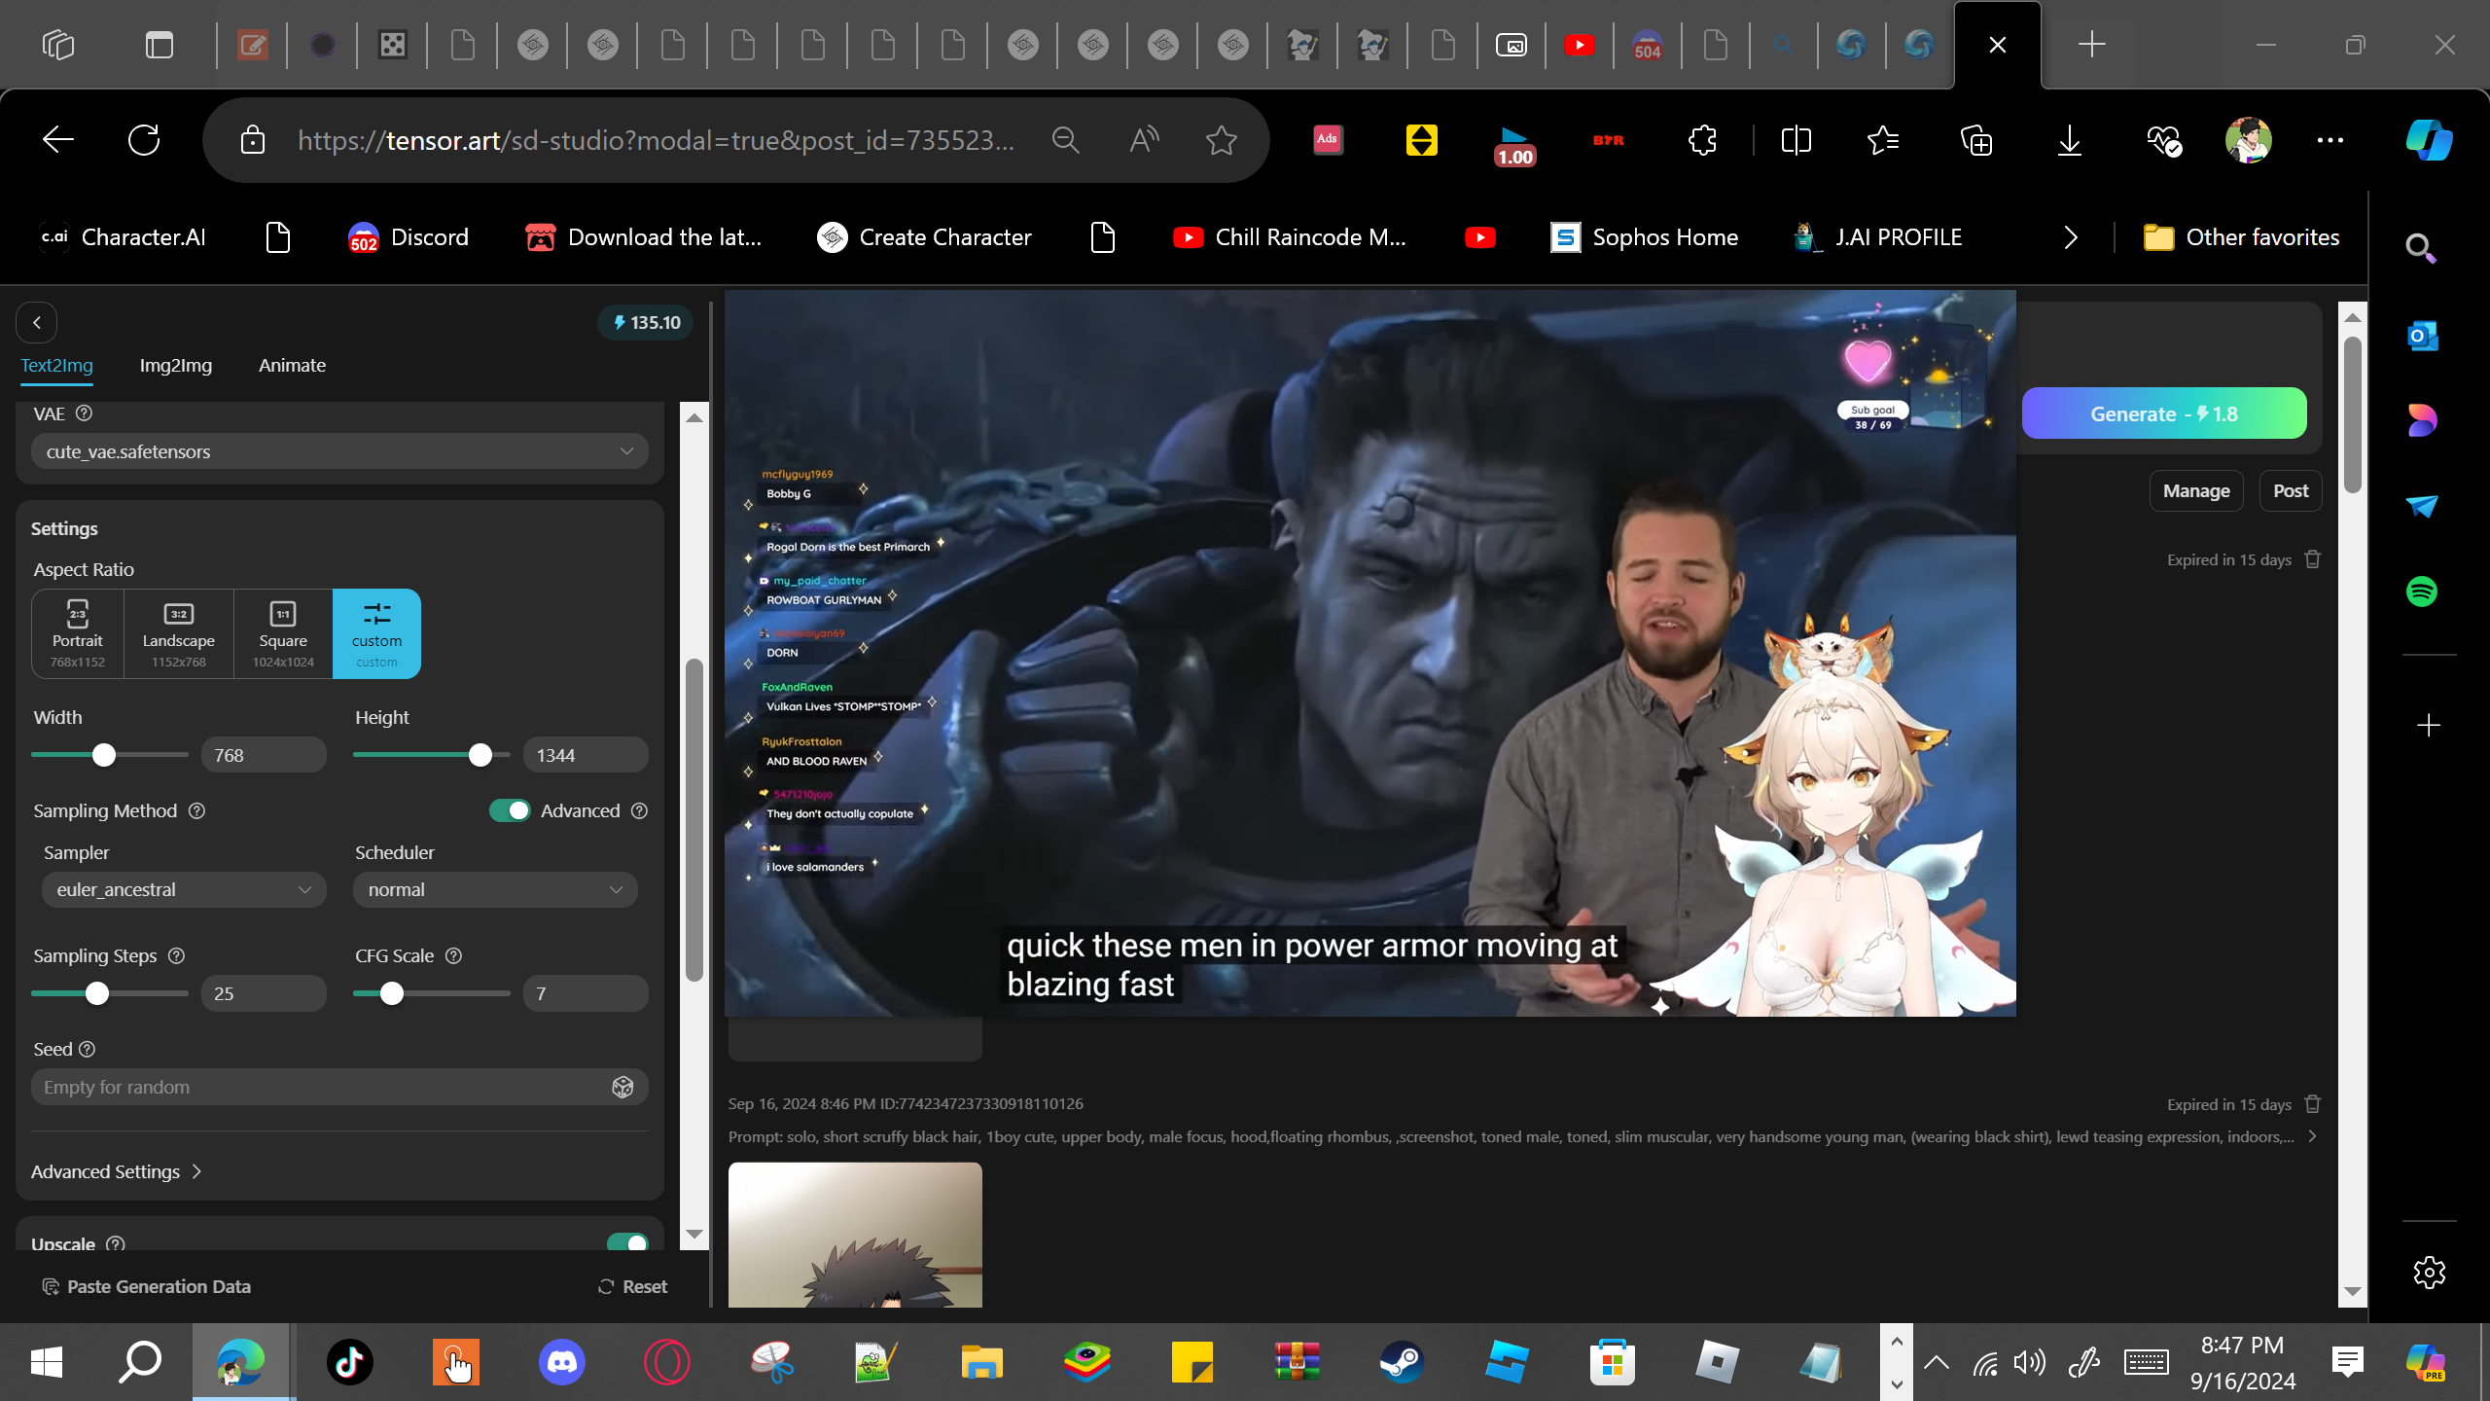Open browser extensions puzzle icon
2490x1401 pixels.
click(1702, 140)
